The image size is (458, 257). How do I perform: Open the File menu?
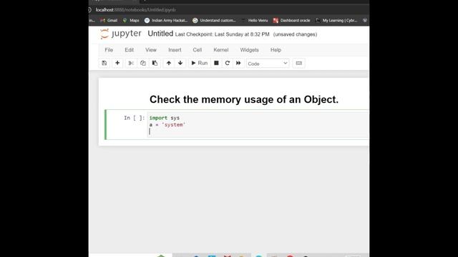pyautogui.click(x=109, y=50)
